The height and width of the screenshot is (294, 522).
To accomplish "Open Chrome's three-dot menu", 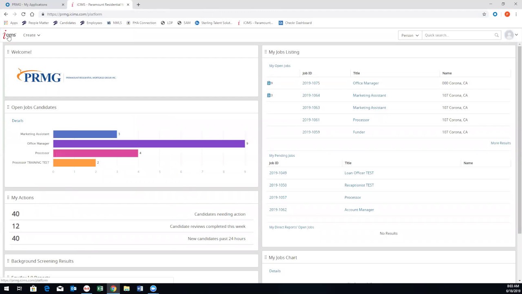I will (516, 14).
